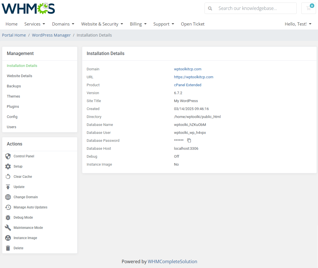The width and height of the screenshot is (318, 268).
Task: Click the WHMCS logo
Action: (28, 8)
